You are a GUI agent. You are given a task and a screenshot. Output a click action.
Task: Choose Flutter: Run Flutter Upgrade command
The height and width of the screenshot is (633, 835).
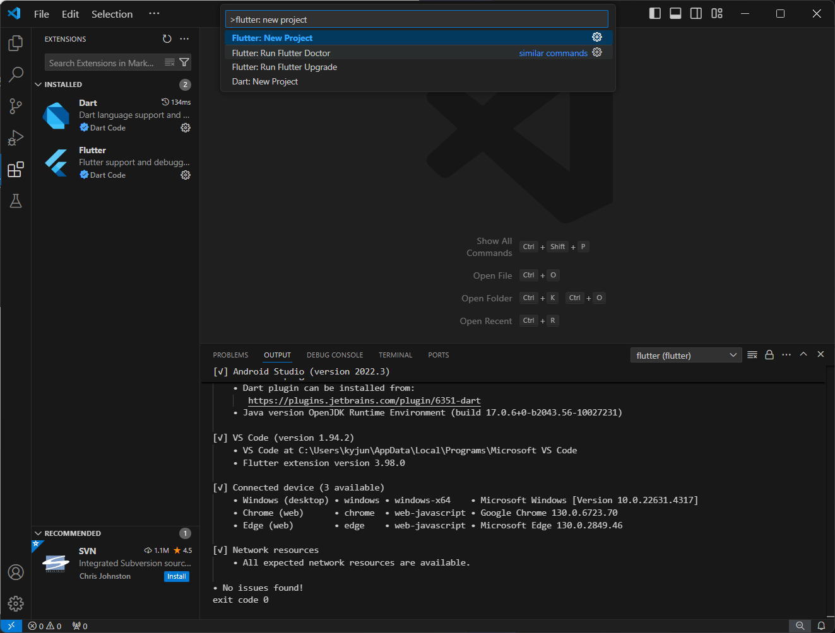pyautogui.click(x=418, y=67)
